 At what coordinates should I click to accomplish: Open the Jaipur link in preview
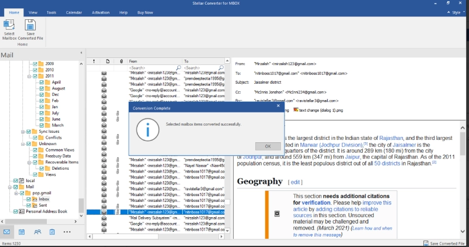pyautogui.click(x=352, y=157)
